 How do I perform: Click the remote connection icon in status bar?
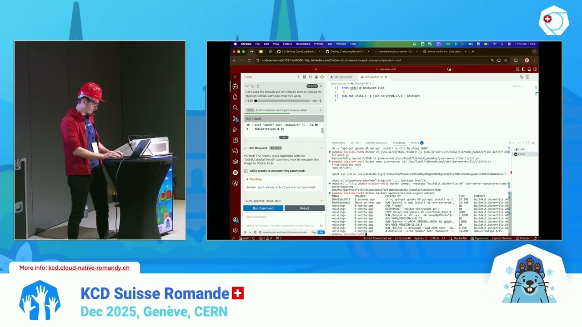pos(234,238)
